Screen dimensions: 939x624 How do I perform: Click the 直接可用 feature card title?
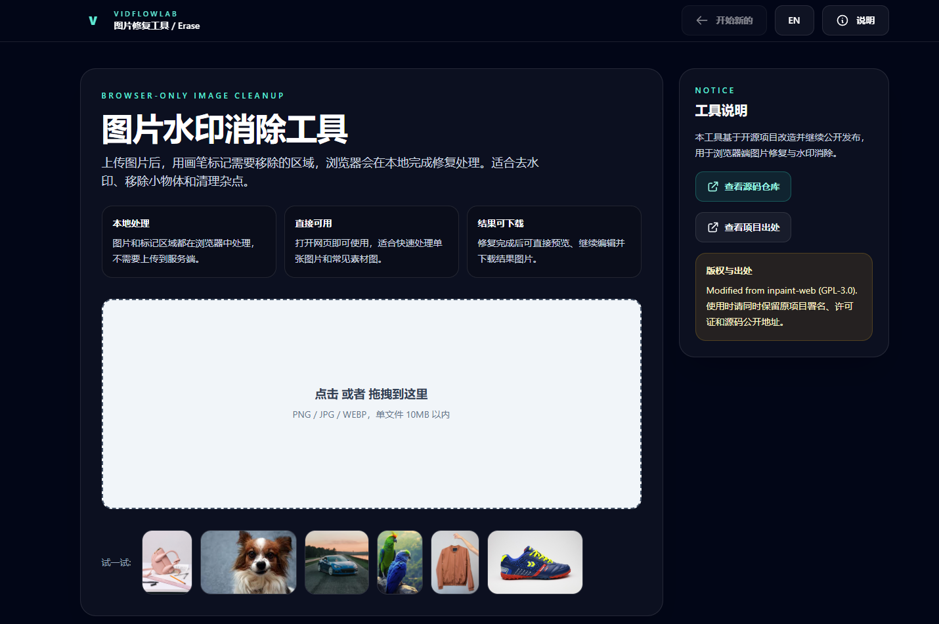tap(313, 223)
